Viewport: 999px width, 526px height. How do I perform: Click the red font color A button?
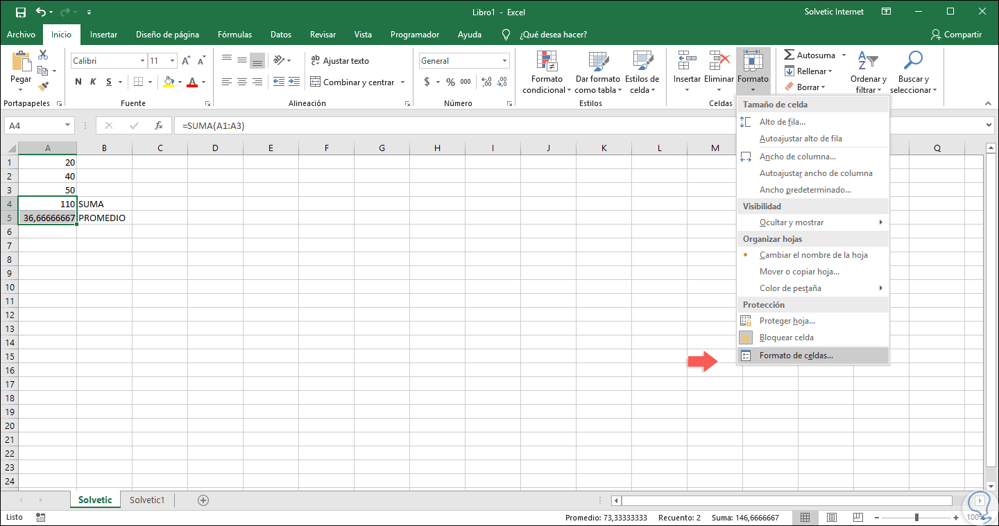[193, 82]
